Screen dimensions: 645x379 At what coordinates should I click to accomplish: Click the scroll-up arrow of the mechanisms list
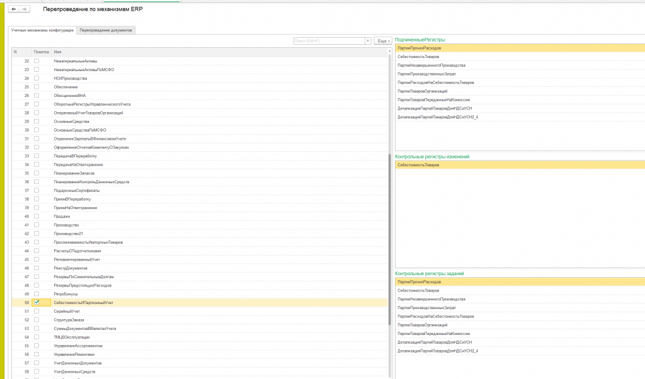[x=389, y=52]
